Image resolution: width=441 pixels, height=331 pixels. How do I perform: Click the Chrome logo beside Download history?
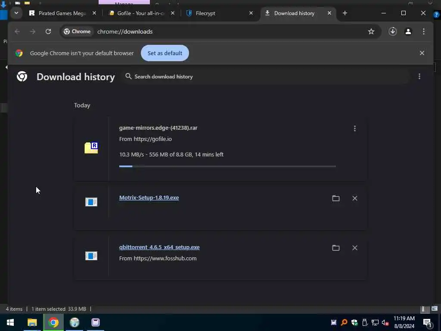pos(22,77)
